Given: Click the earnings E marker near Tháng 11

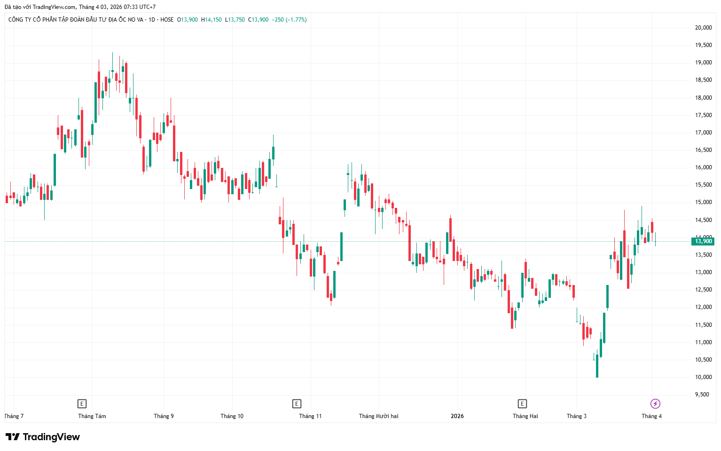Looking at the screenshot, I should click(297, 404).
